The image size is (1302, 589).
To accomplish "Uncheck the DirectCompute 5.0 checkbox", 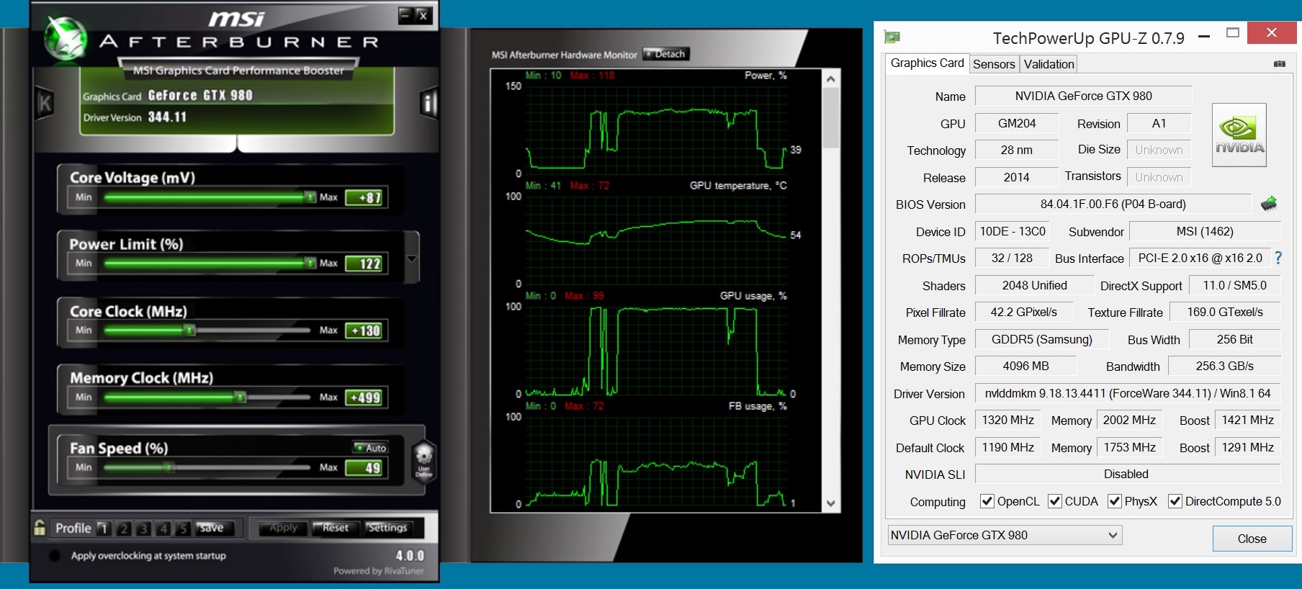I will pyautogui.click(x=1175, y=501).
